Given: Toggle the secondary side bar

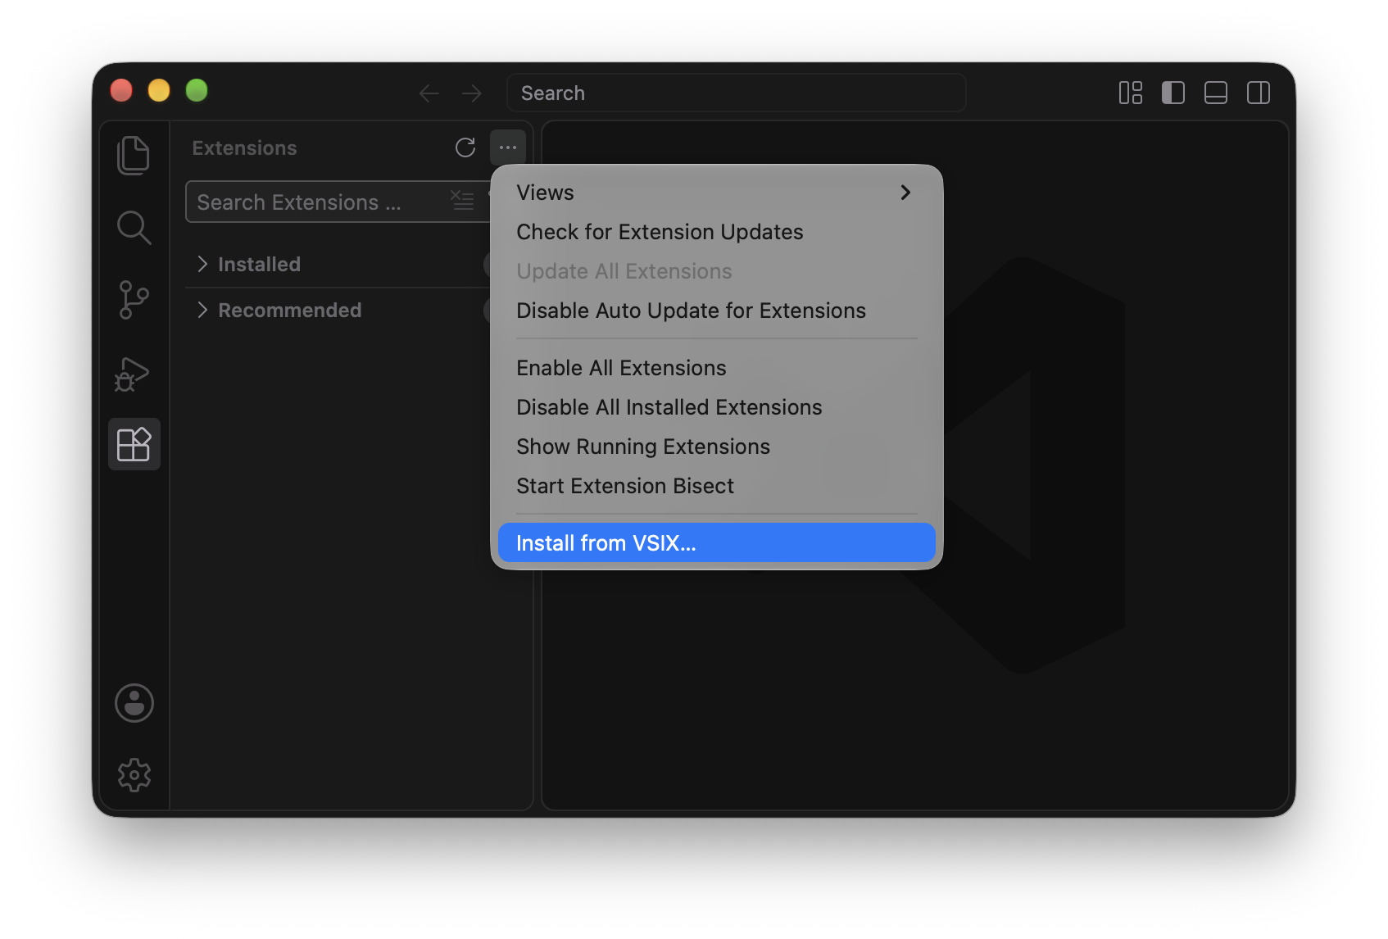Looking at the screenshot, I should [x=1259, y=93].
